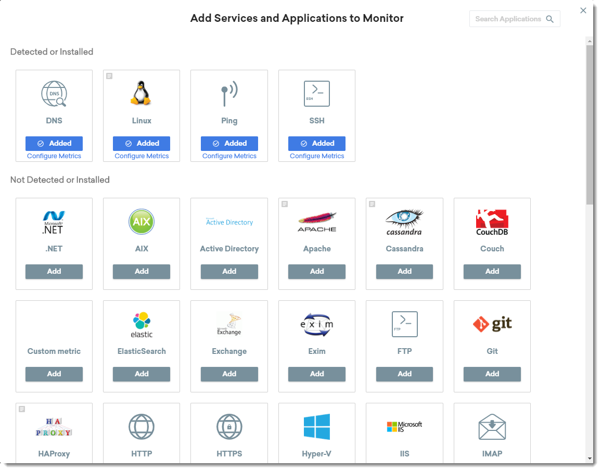This screenshot has width=601, height=471.
Task: Click the "ElasticSearch" card label
Action: [142, 351]
